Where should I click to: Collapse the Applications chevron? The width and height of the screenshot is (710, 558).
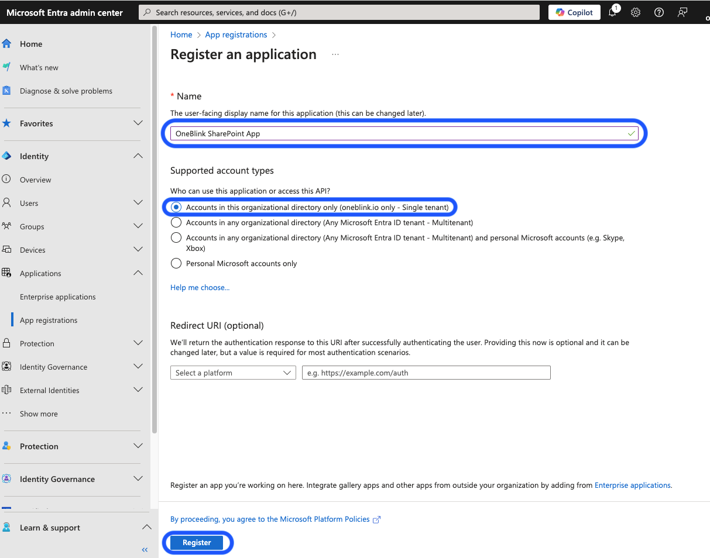pos(138,273)
